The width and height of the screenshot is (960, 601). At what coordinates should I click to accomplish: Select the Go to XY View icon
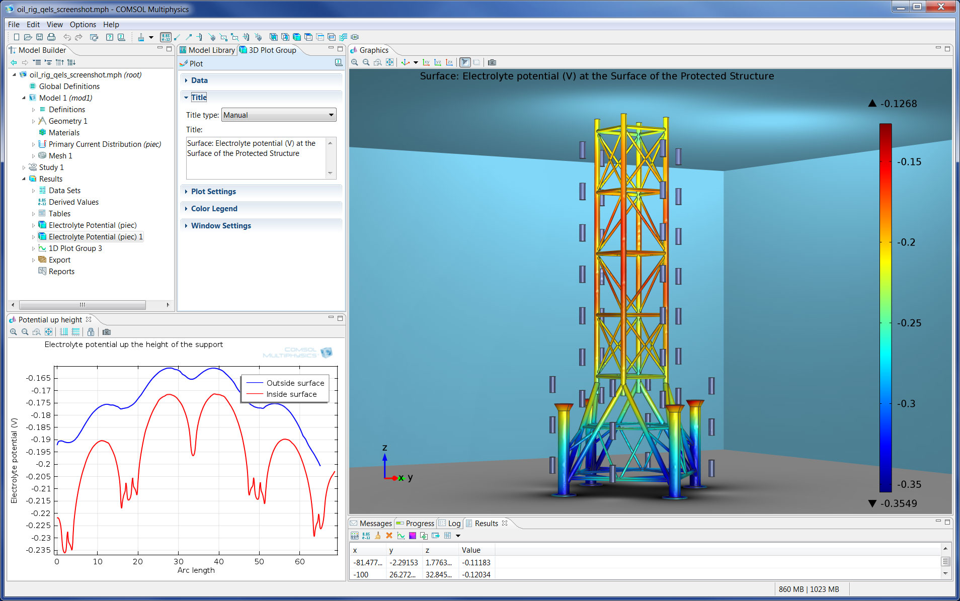(x=426, y=62)
